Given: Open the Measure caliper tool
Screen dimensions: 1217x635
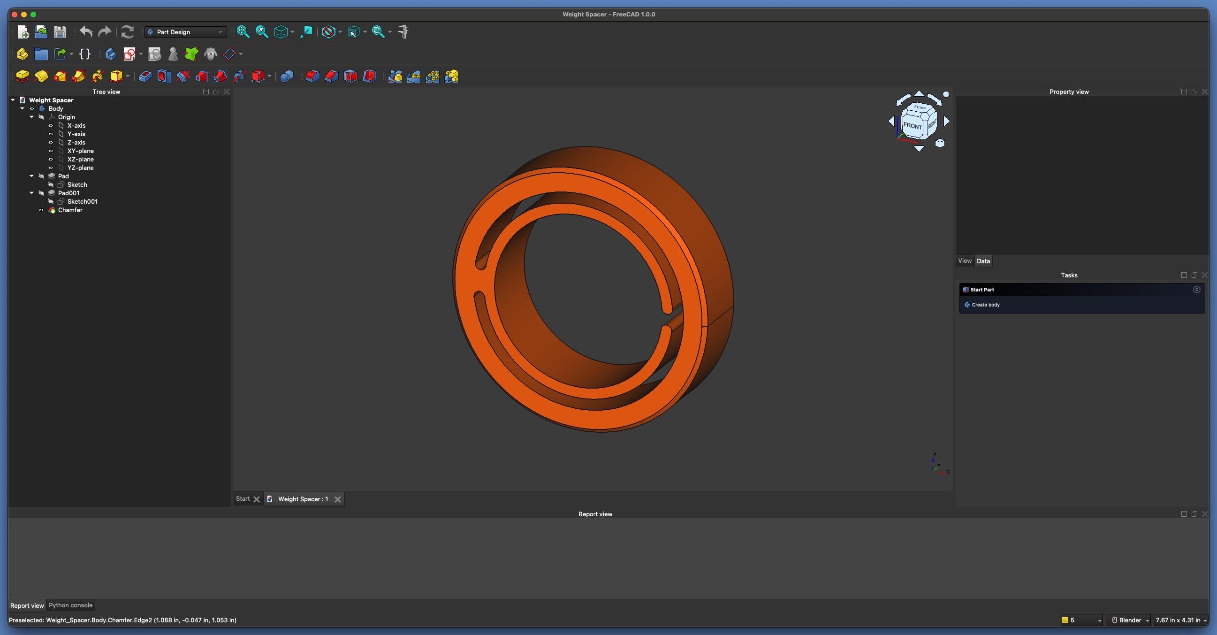Looking at the screenshot, I should click(403, 31).
